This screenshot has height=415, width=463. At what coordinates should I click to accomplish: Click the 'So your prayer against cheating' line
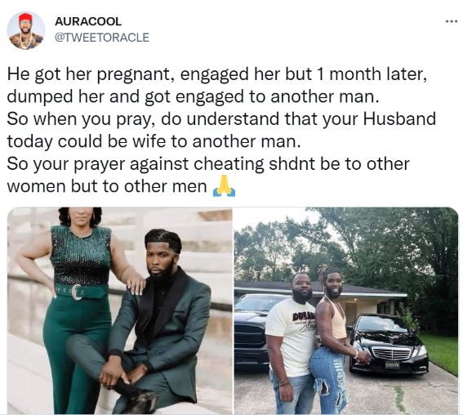(208, 163)
